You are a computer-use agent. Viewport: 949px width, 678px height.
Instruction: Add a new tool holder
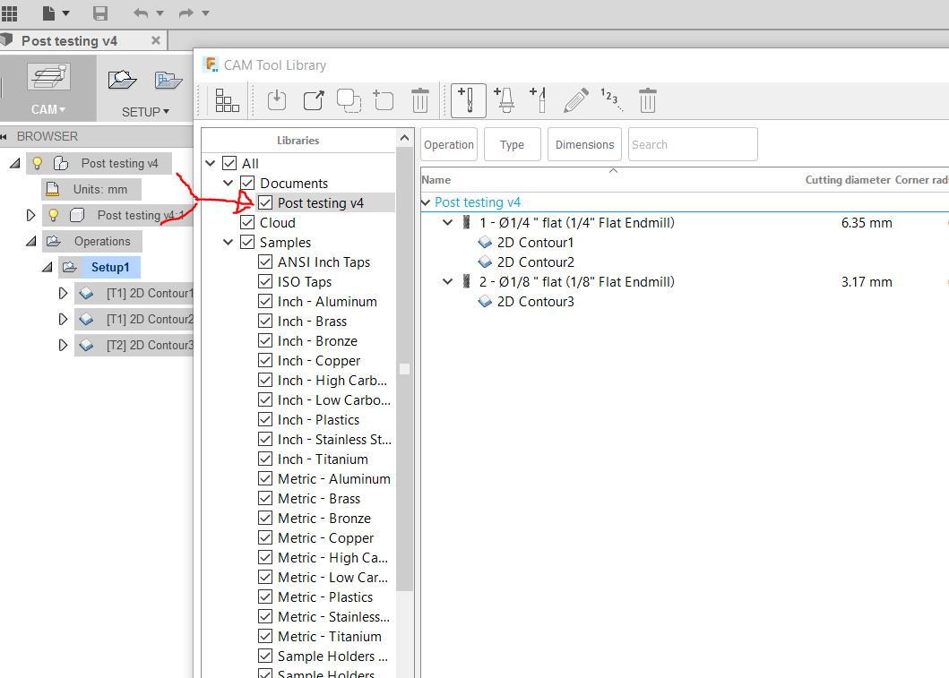click(505, 99)
